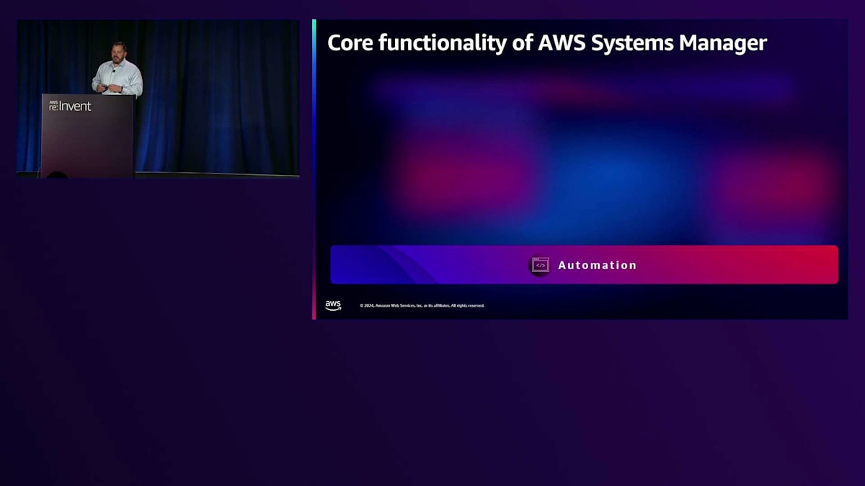Click the 'Automation' label text
Image resolution: width=865 pixels, height=486 pixels.
(598, 265)
